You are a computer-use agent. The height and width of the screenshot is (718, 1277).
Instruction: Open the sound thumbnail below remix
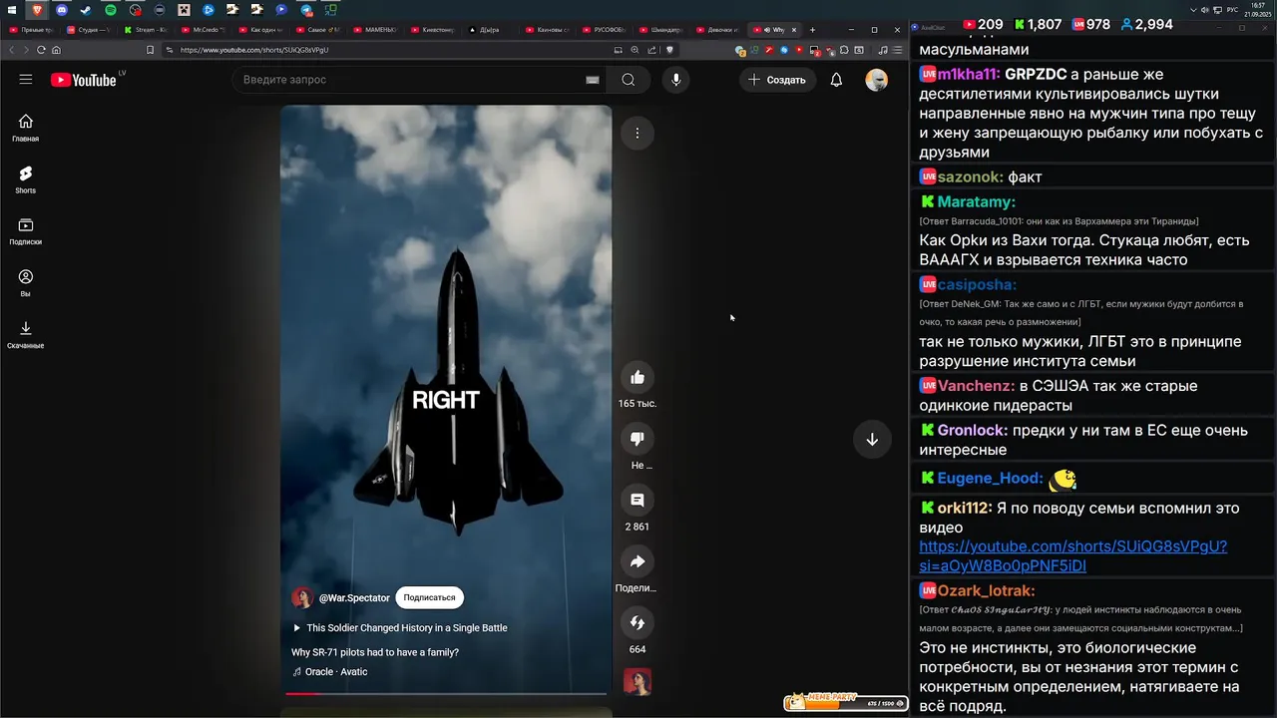click(x=638, y=682)
